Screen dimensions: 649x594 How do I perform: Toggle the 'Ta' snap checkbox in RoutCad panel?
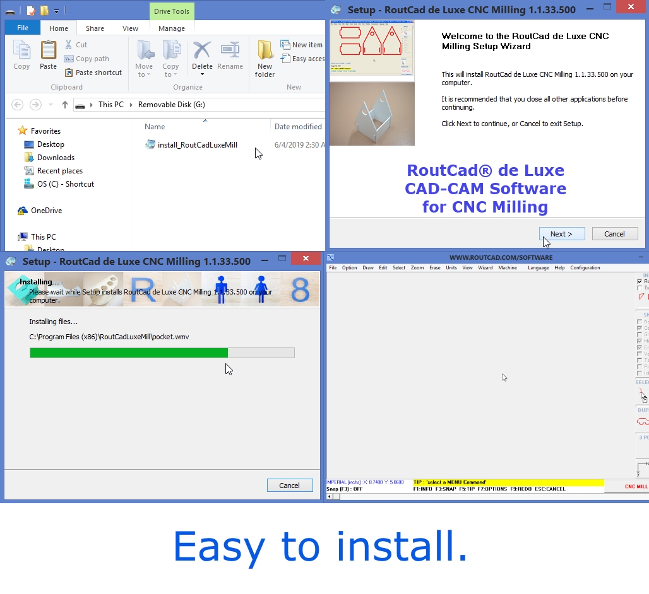[640, 361]
